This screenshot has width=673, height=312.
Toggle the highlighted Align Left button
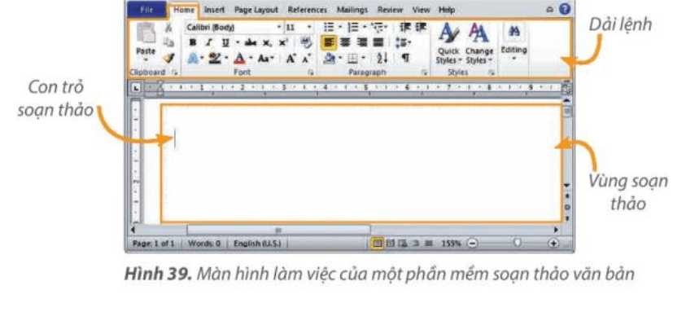point(329,42)
